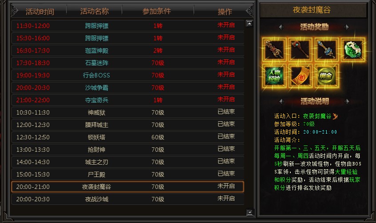This screenshot has width=376, height=223.
Task: Click the 活动时间 column header
Action: point(40,11)
